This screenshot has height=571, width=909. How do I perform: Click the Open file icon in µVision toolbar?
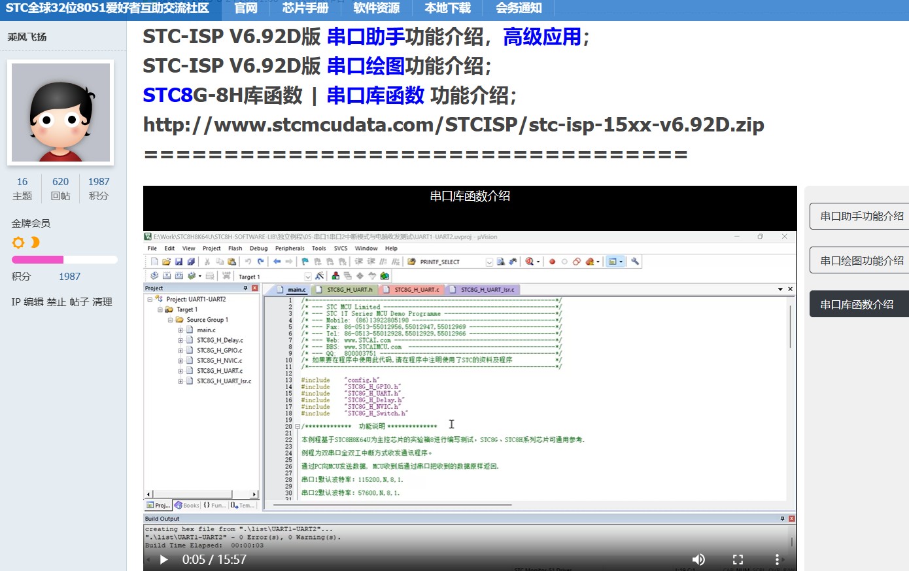coord(166,262)
